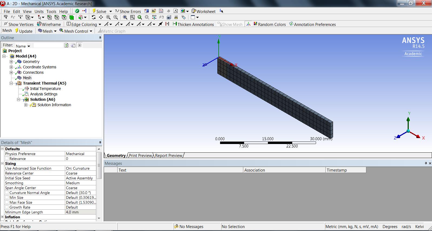Viewport: 432px width, 231px height.
Task: Click the Annotation 'A' icon
Action: (175, 11)
